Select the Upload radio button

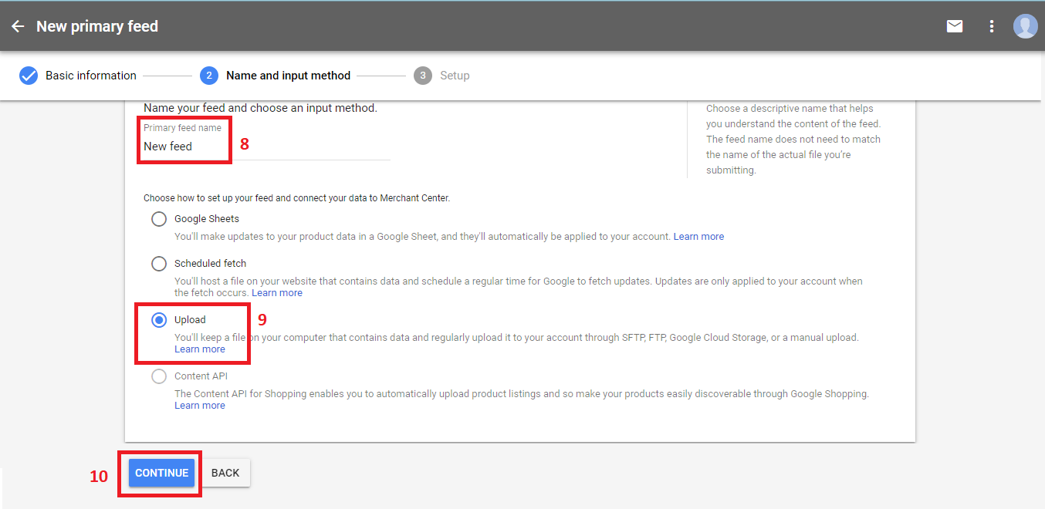[x=159, y=320]
